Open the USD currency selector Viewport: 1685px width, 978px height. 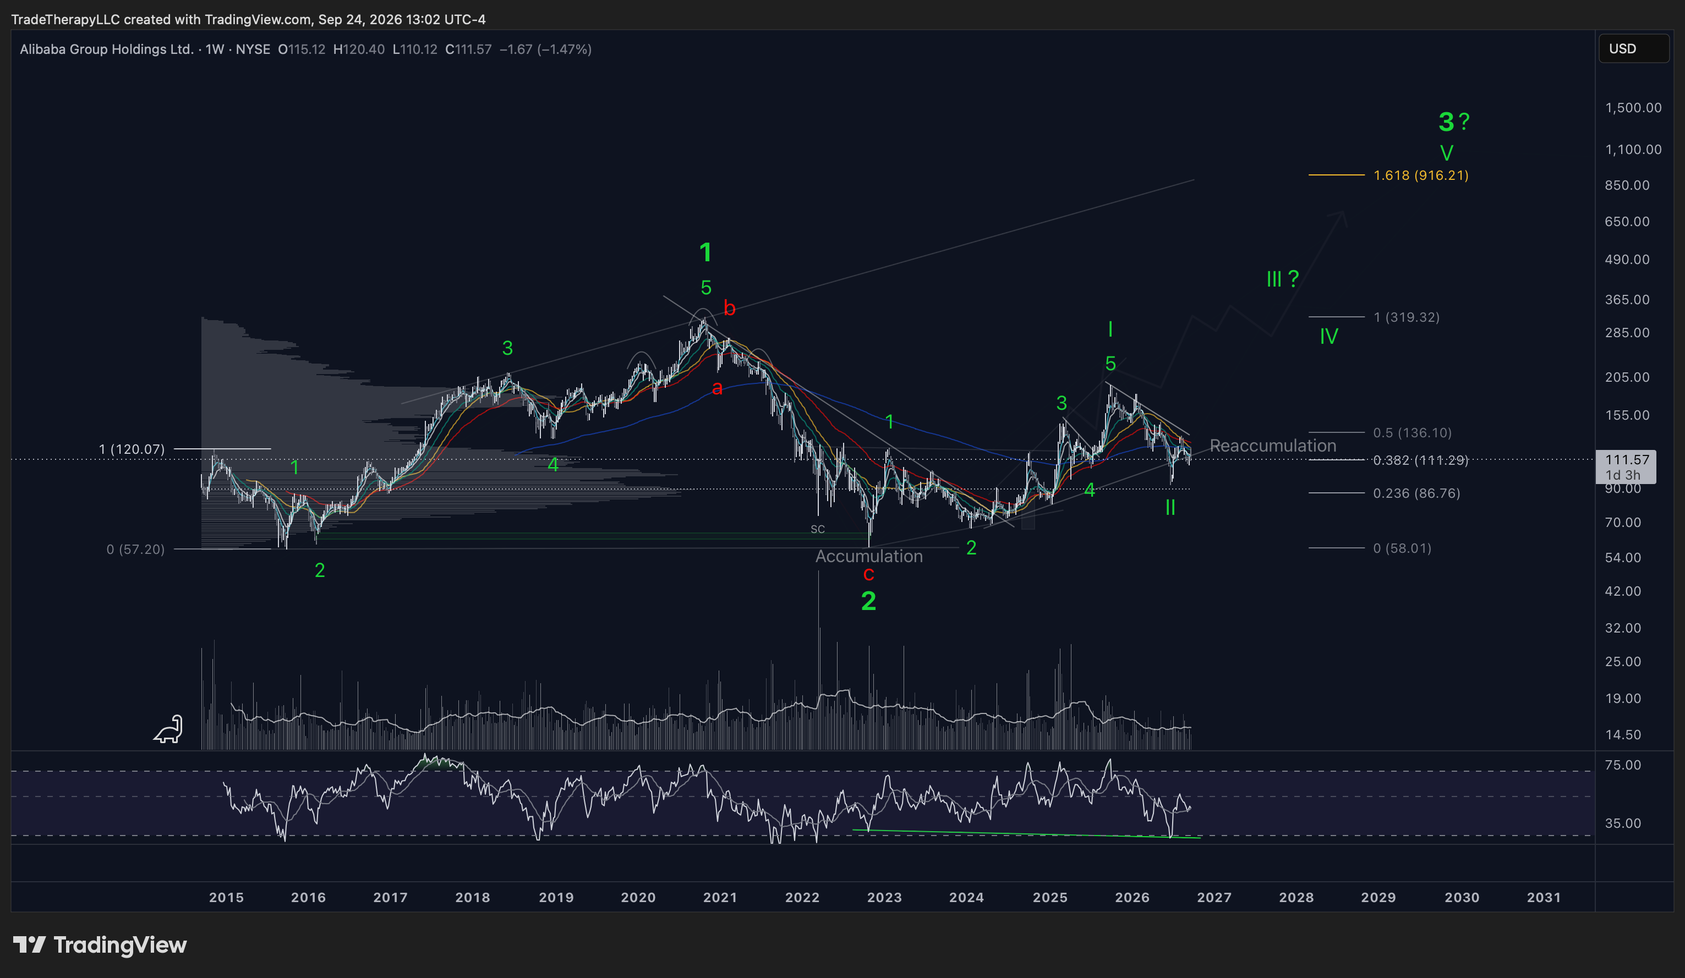point(1633,49)
